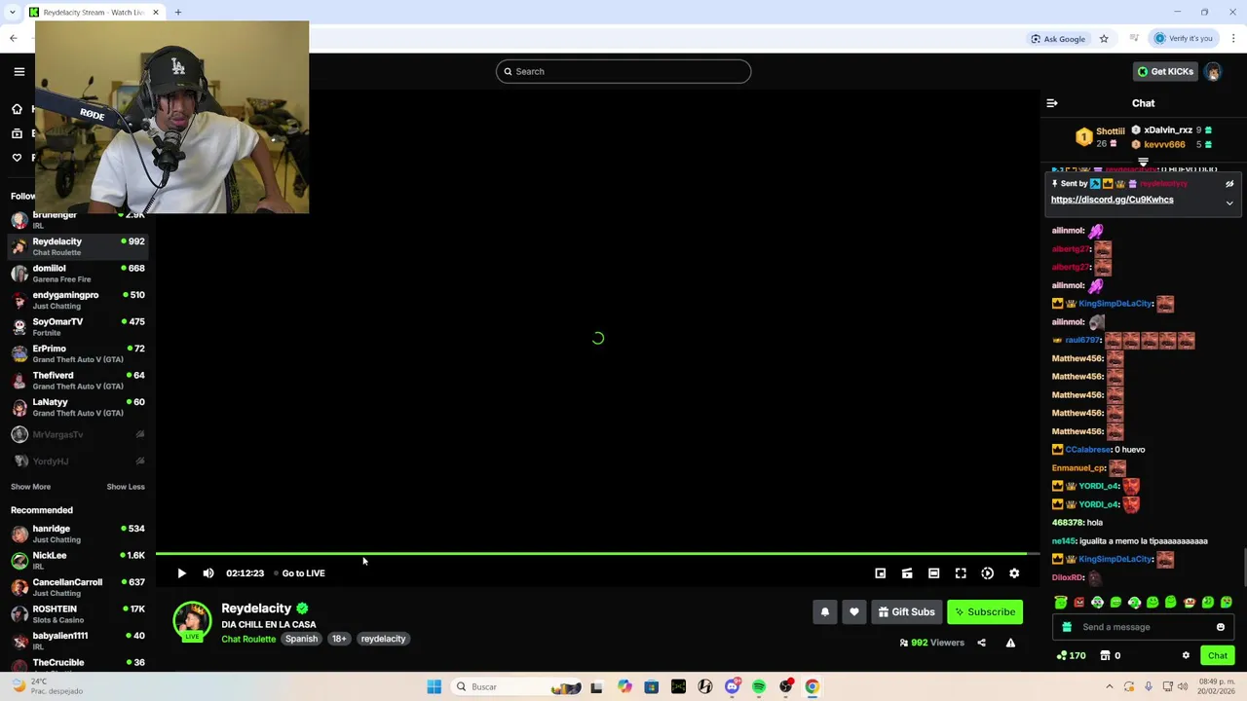Click the Gift Subs button
Screen dimensions: 1247x701
point(906,611)
